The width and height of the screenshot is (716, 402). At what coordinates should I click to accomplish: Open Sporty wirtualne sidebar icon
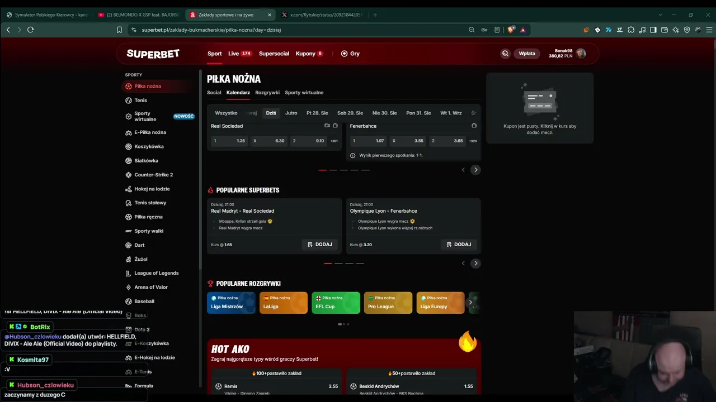coord(129,116)
